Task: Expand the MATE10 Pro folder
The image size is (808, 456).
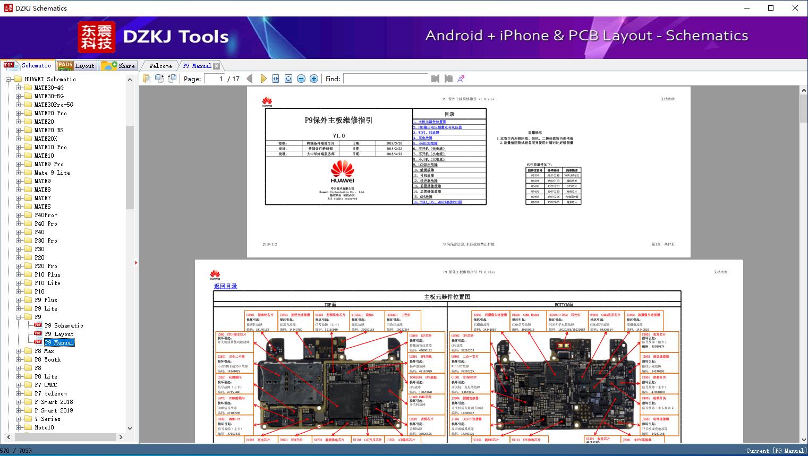Action: pos(19,147)
